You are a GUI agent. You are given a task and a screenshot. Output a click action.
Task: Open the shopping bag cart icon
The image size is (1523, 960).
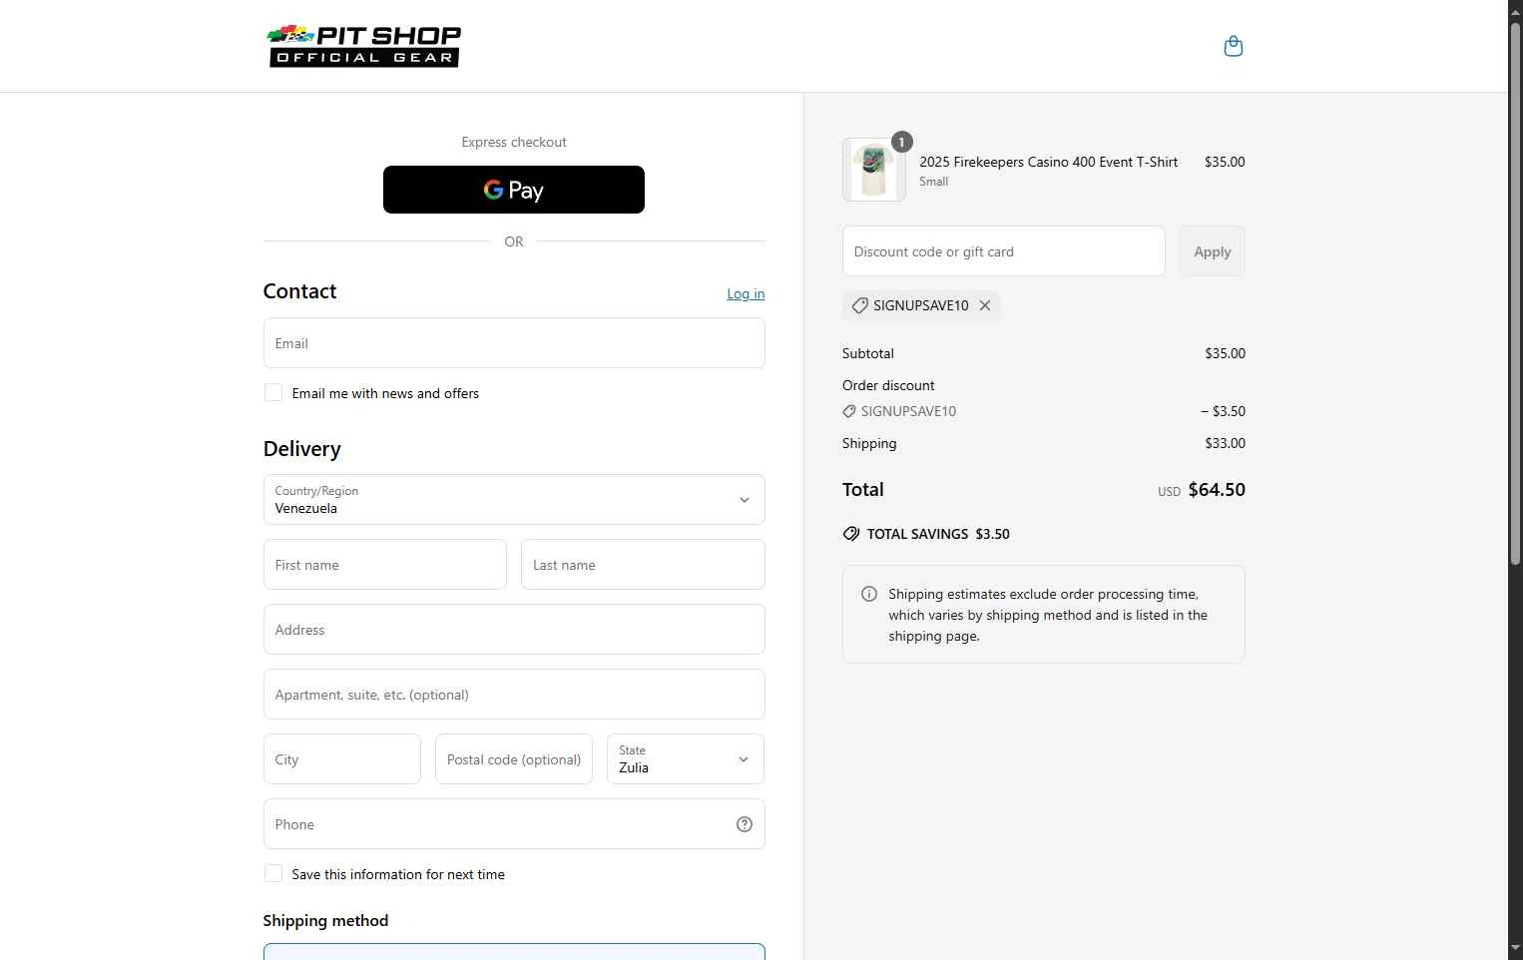tap(1234, 46)
